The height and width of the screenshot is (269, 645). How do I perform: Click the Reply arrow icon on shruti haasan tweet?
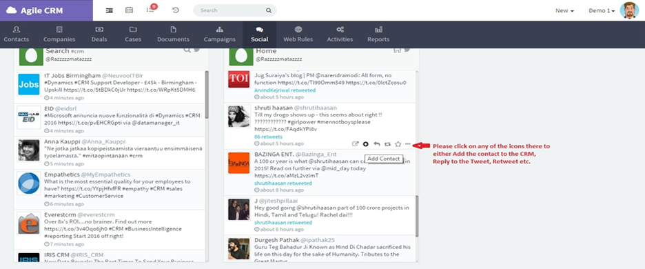377,143
